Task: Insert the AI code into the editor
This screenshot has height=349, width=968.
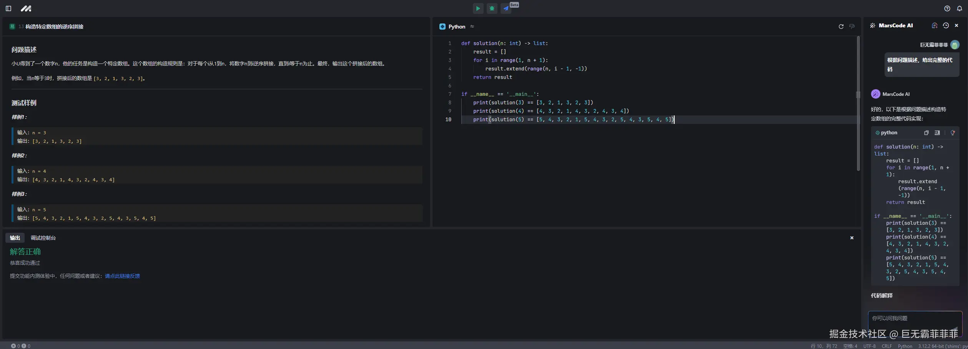Action: (x=937, y=133)
